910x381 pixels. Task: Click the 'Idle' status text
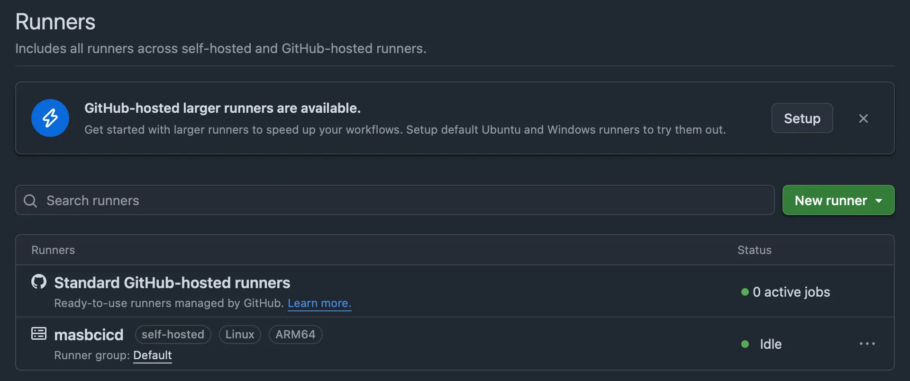[x=771, y=344]
